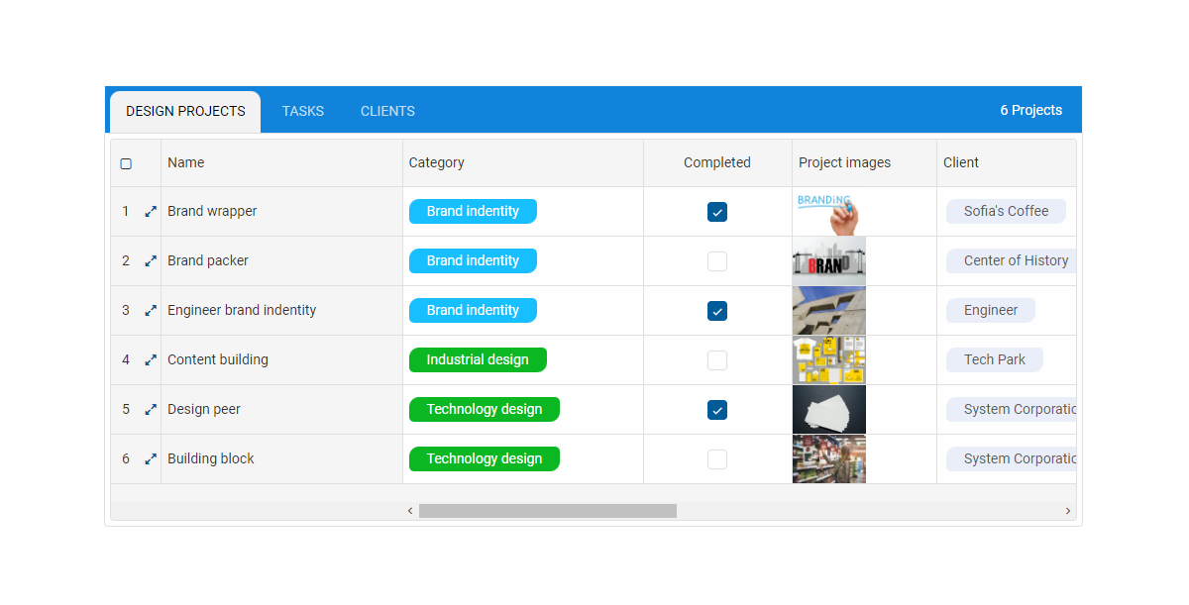Click the Name column header

[185, 161]
